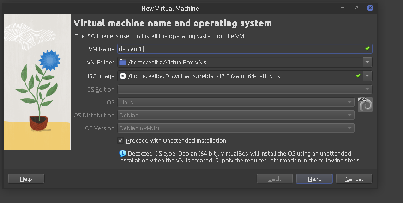This screenshot has width=403, height=203.
Task: Minimize the New Virtual Machine window
Action: click(x=342, y=8)
